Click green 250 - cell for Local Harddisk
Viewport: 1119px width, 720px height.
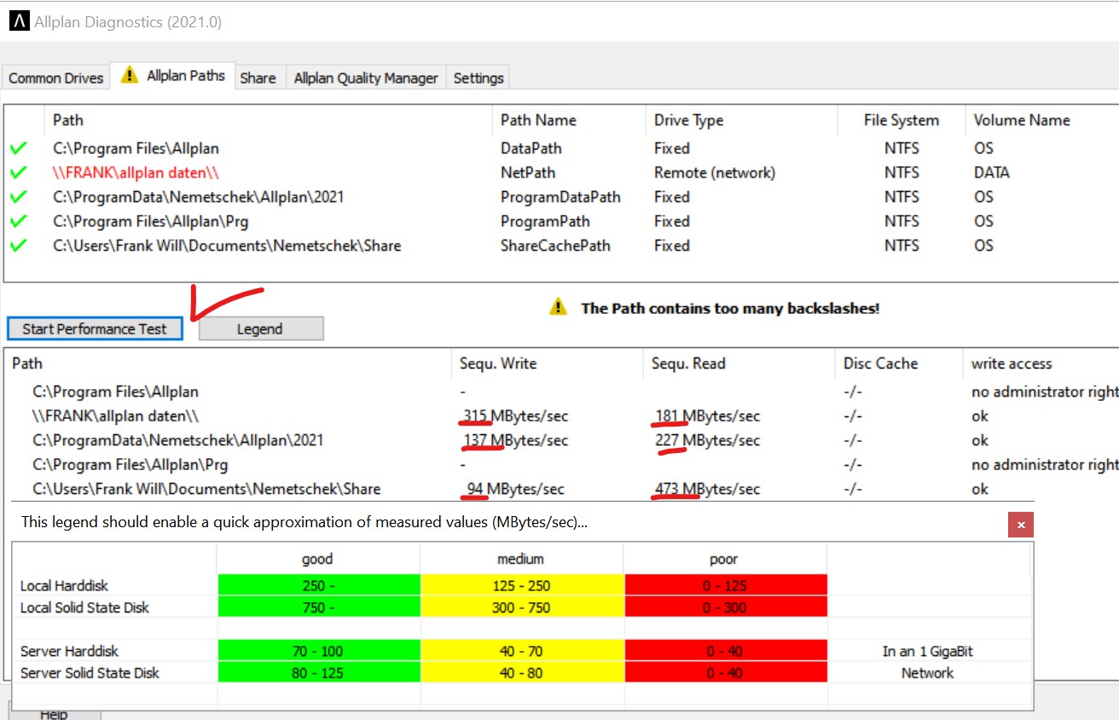coord(318,586)
